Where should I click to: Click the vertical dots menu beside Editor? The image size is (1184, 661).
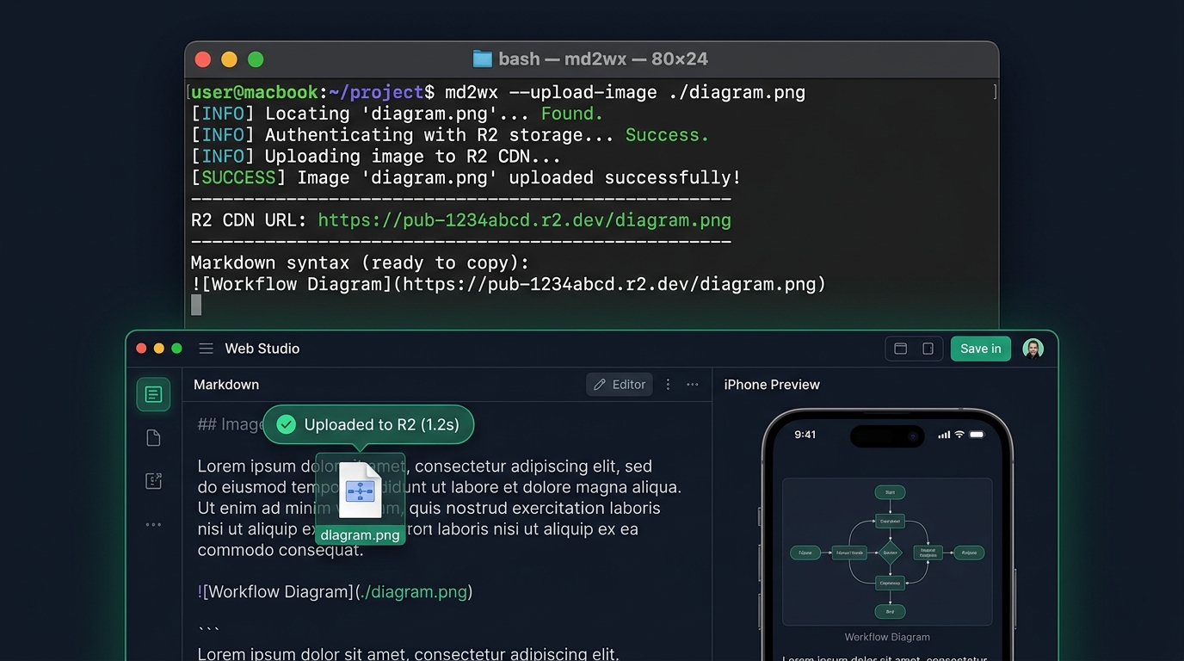coord(668,385)
